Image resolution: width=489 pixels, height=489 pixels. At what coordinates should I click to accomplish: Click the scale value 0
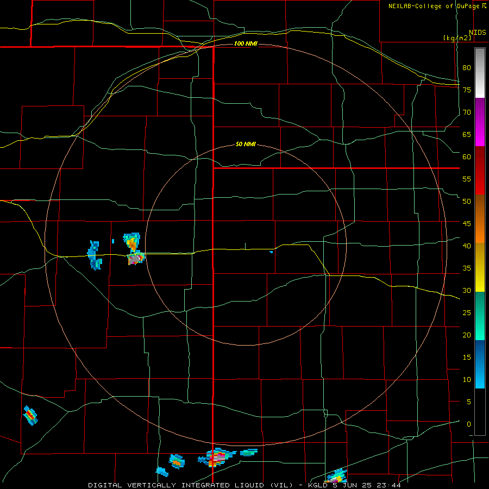coord(469,424)
